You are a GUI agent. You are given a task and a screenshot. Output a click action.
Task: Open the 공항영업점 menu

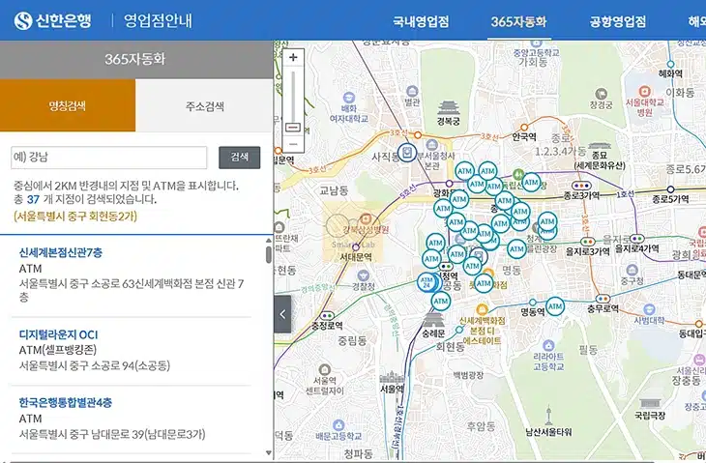click(618, 21)
